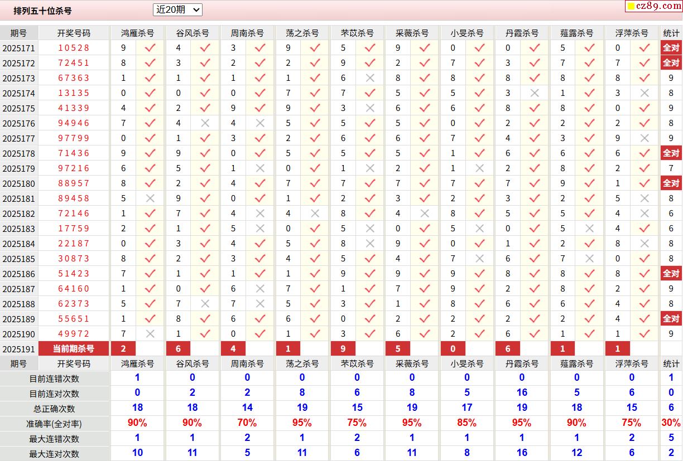
Task: Click the gray cross in 鸿雁 column row 2025181
Action: click(x=150, y=198)
